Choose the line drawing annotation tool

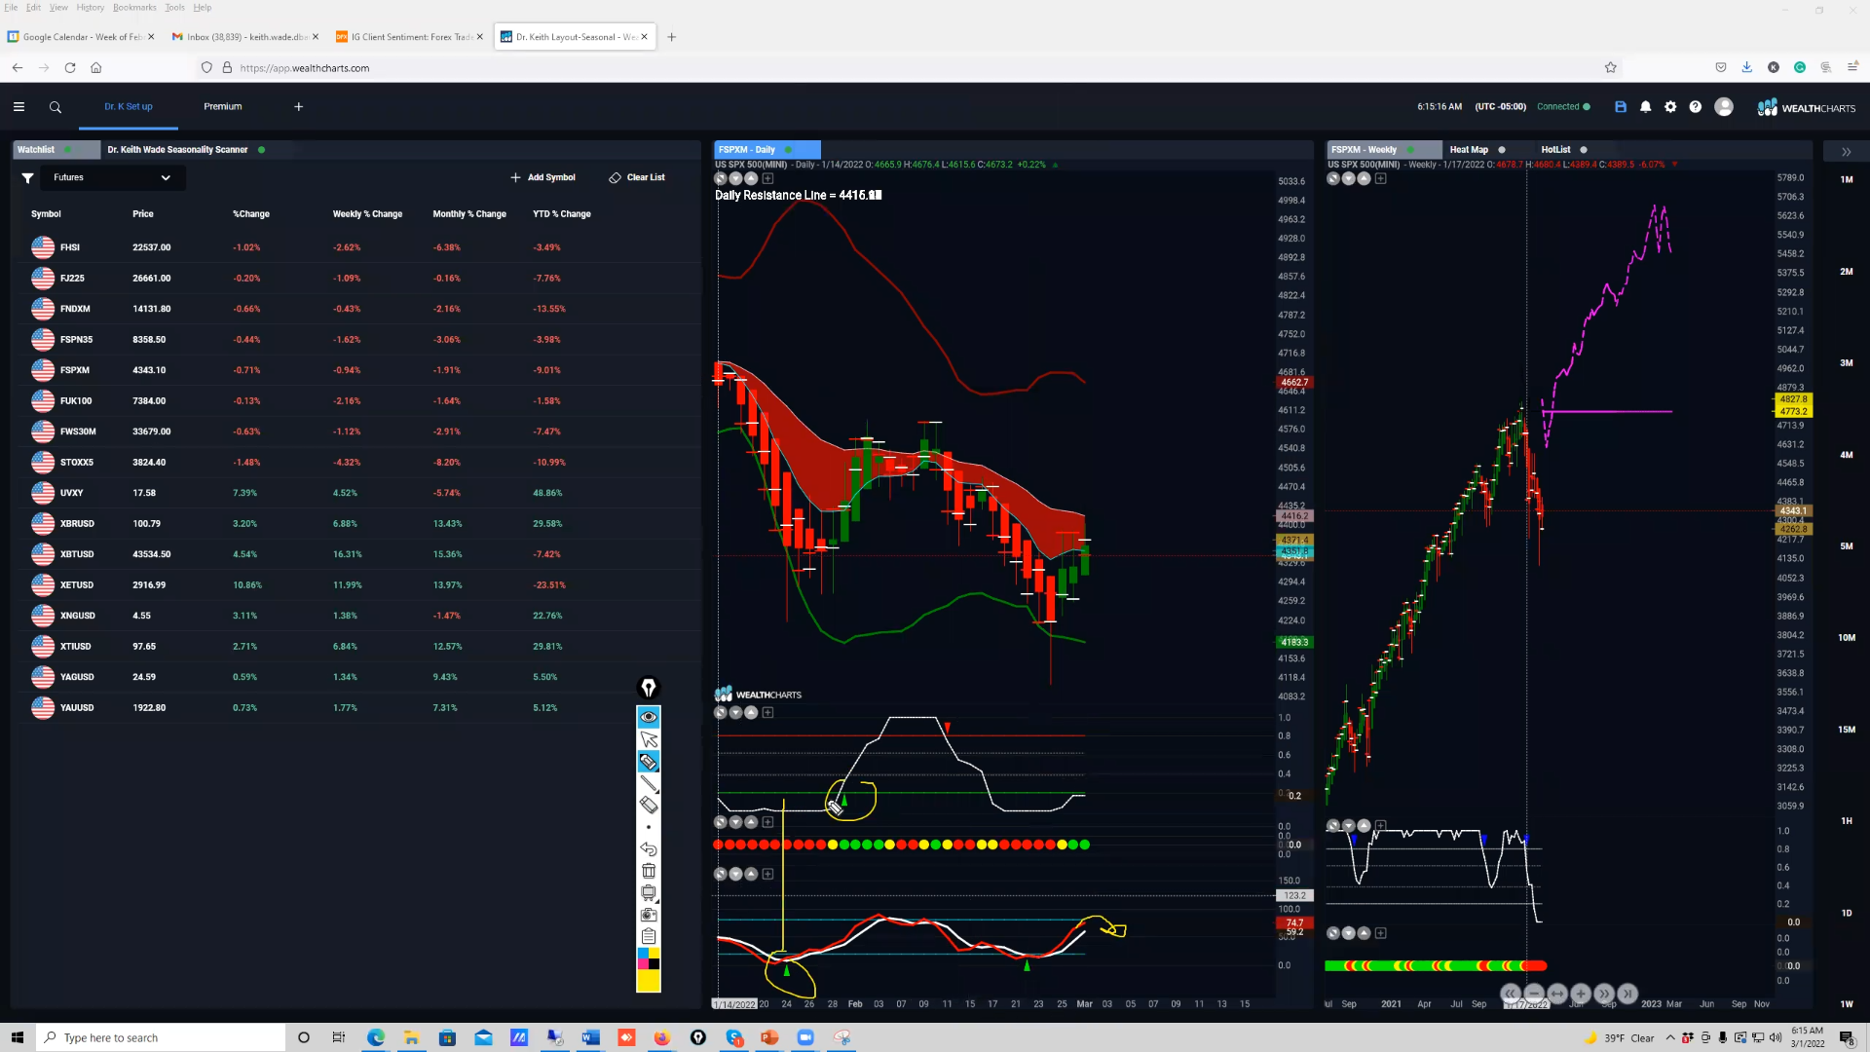(649, 784)
